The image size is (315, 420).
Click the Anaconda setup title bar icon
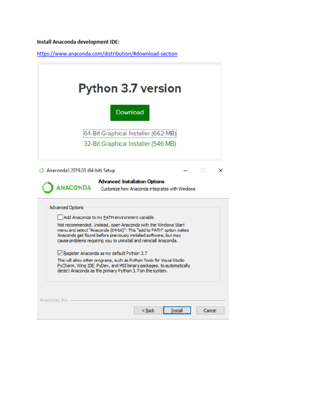point(41,170)
